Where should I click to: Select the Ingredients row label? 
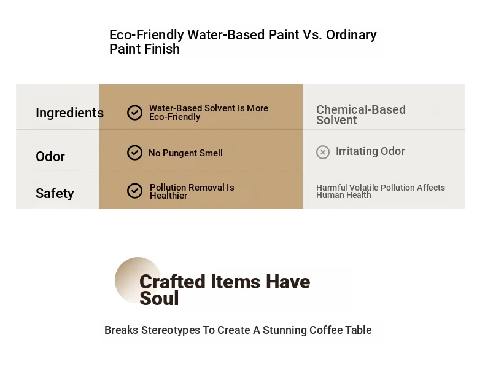(x=69, y=113)
